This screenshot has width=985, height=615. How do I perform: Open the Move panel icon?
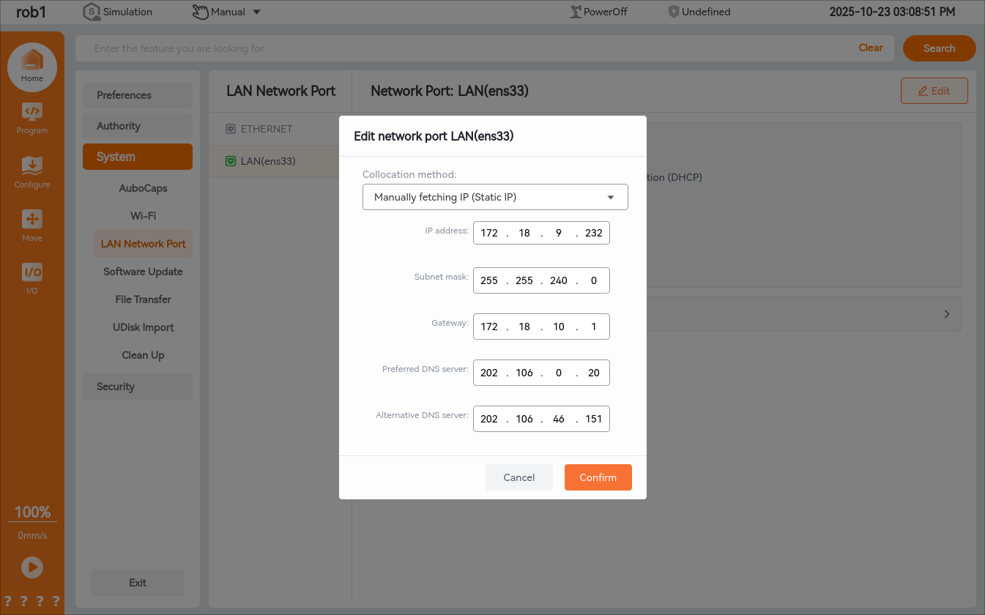31,219
